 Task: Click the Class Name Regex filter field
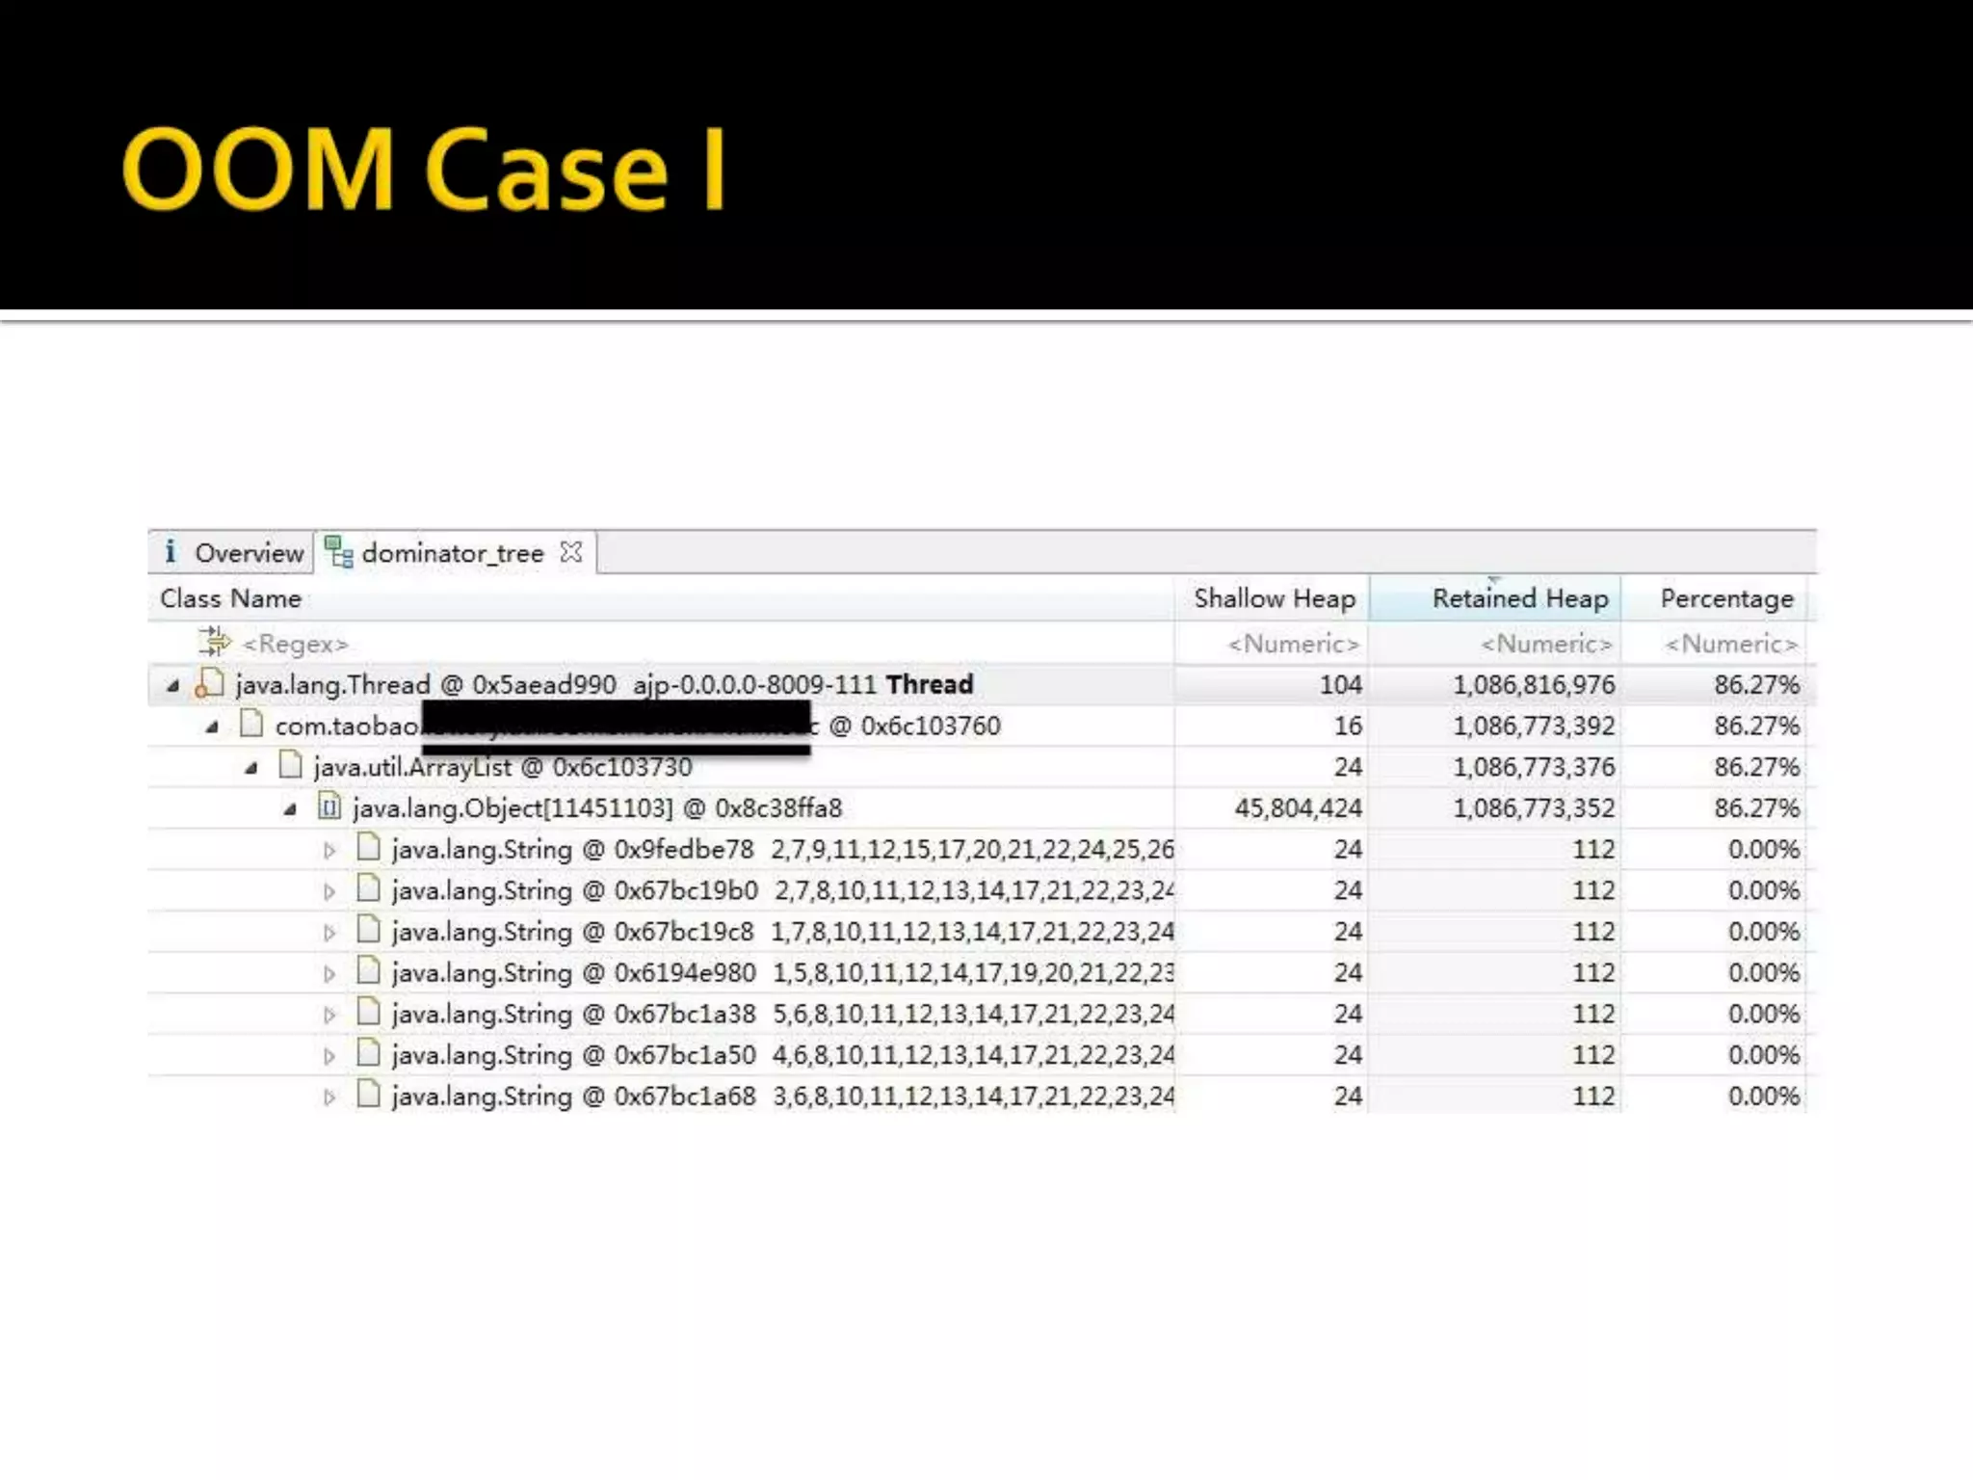coord(295,643)
